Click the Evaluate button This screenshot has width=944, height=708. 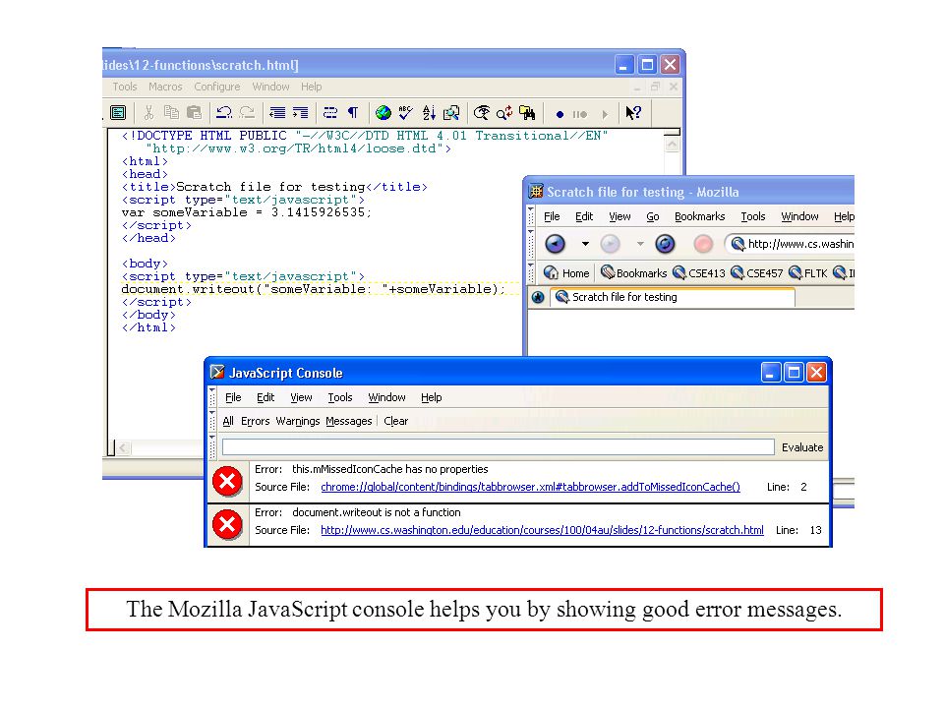click(802, 447)
